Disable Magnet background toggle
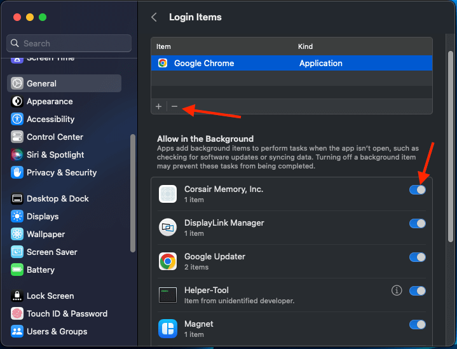The width and height of the screenshot is (457, 349). click(418, 324)
